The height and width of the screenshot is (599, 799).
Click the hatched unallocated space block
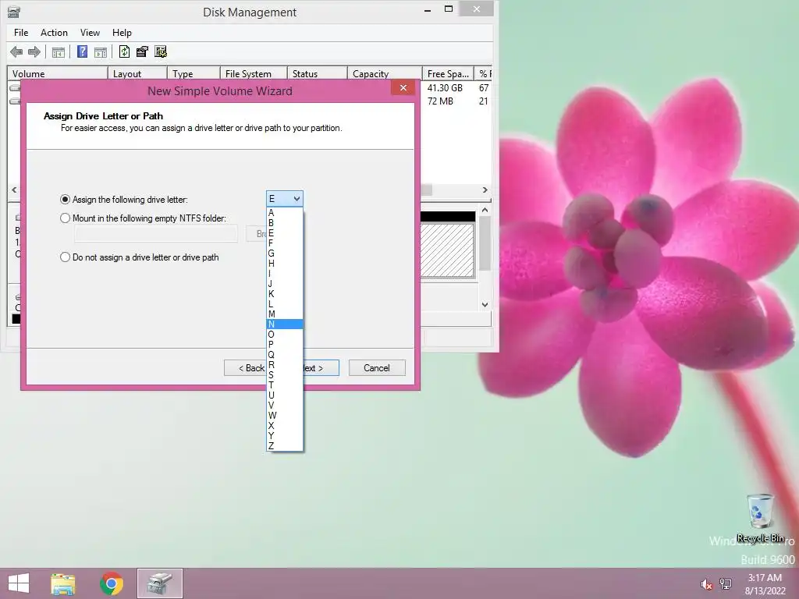[447, 250]
